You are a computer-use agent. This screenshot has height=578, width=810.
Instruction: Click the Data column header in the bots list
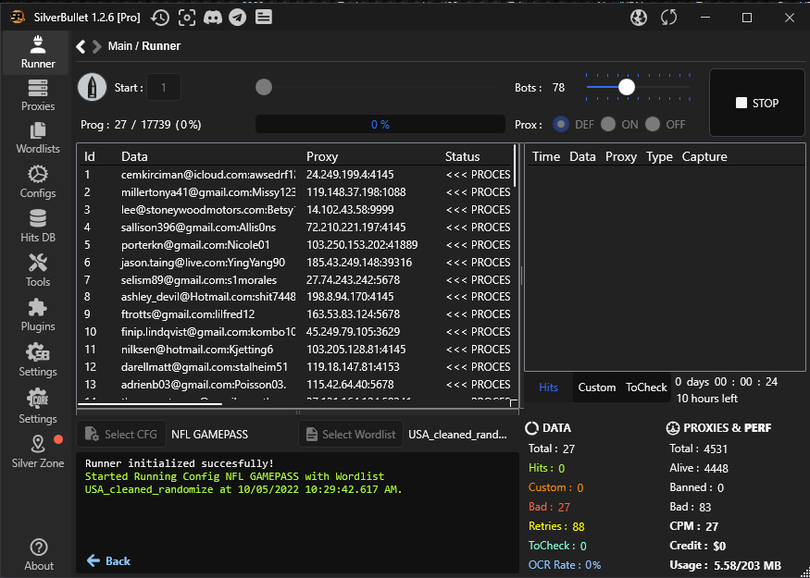[x=134, y=156]
